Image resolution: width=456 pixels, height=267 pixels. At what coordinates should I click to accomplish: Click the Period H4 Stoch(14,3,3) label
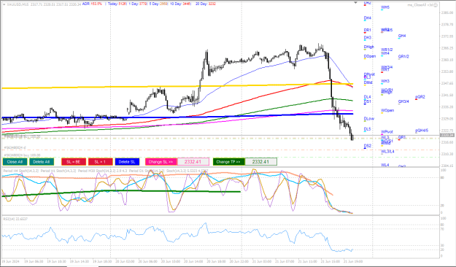(21, 171)
